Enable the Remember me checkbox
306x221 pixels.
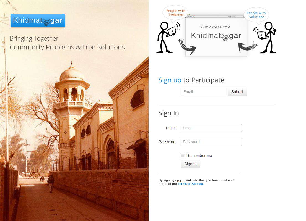(183, 156)
